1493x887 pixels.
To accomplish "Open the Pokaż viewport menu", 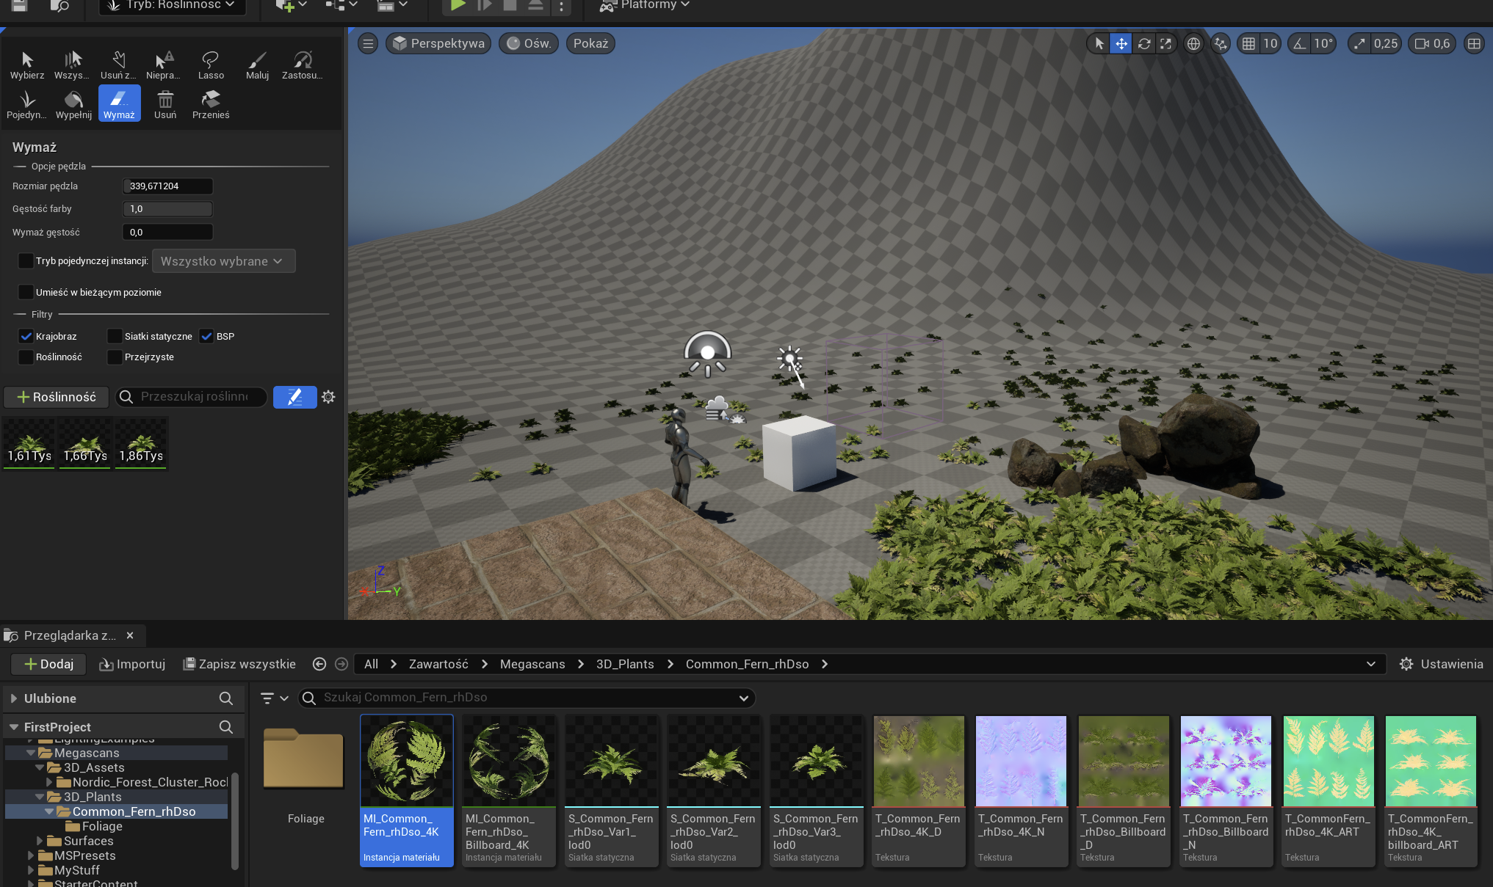I will 590,44.
